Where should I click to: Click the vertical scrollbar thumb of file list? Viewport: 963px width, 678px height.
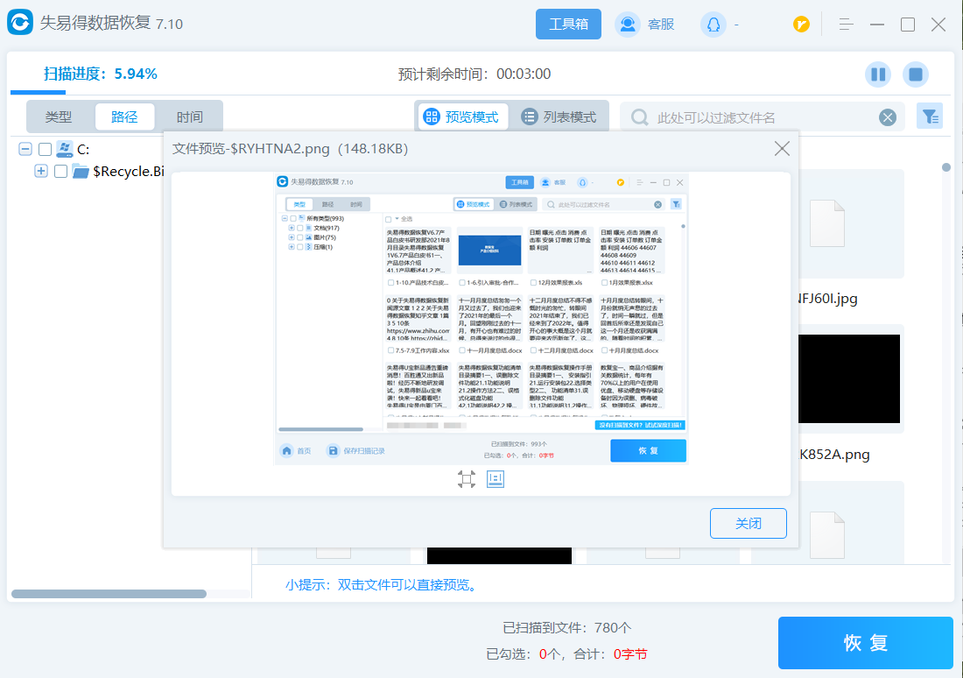tap(946, 167)
